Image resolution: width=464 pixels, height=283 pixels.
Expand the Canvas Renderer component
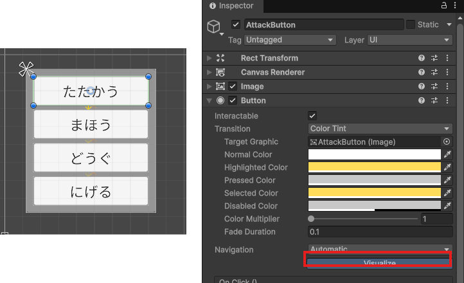(210, 72)
